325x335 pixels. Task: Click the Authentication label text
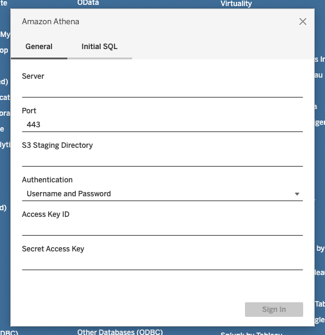(x=47, y=180)
